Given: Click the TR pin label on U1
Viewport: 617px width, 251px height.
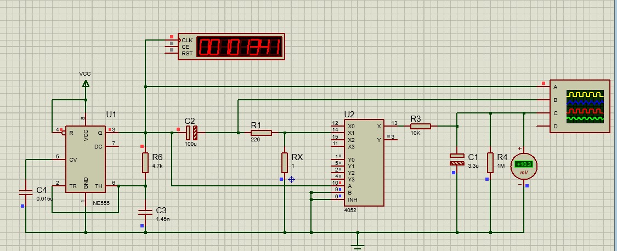Looking at the screenshot, I should (x=73, y=186).
